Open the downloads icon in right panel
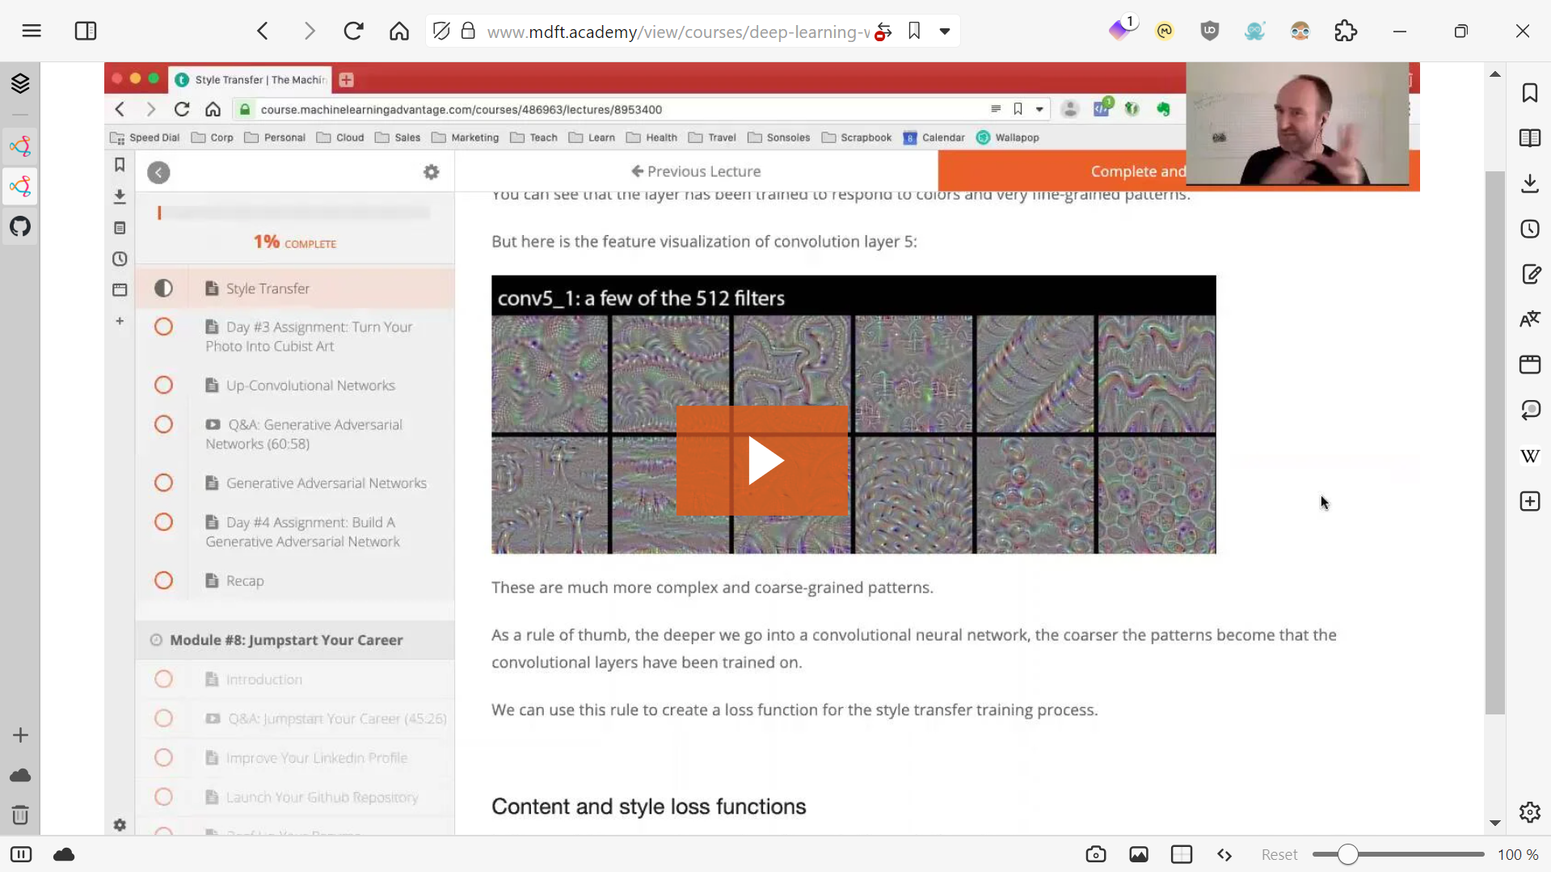This screenshot has height=872, width=1551. coord(1529,183)
